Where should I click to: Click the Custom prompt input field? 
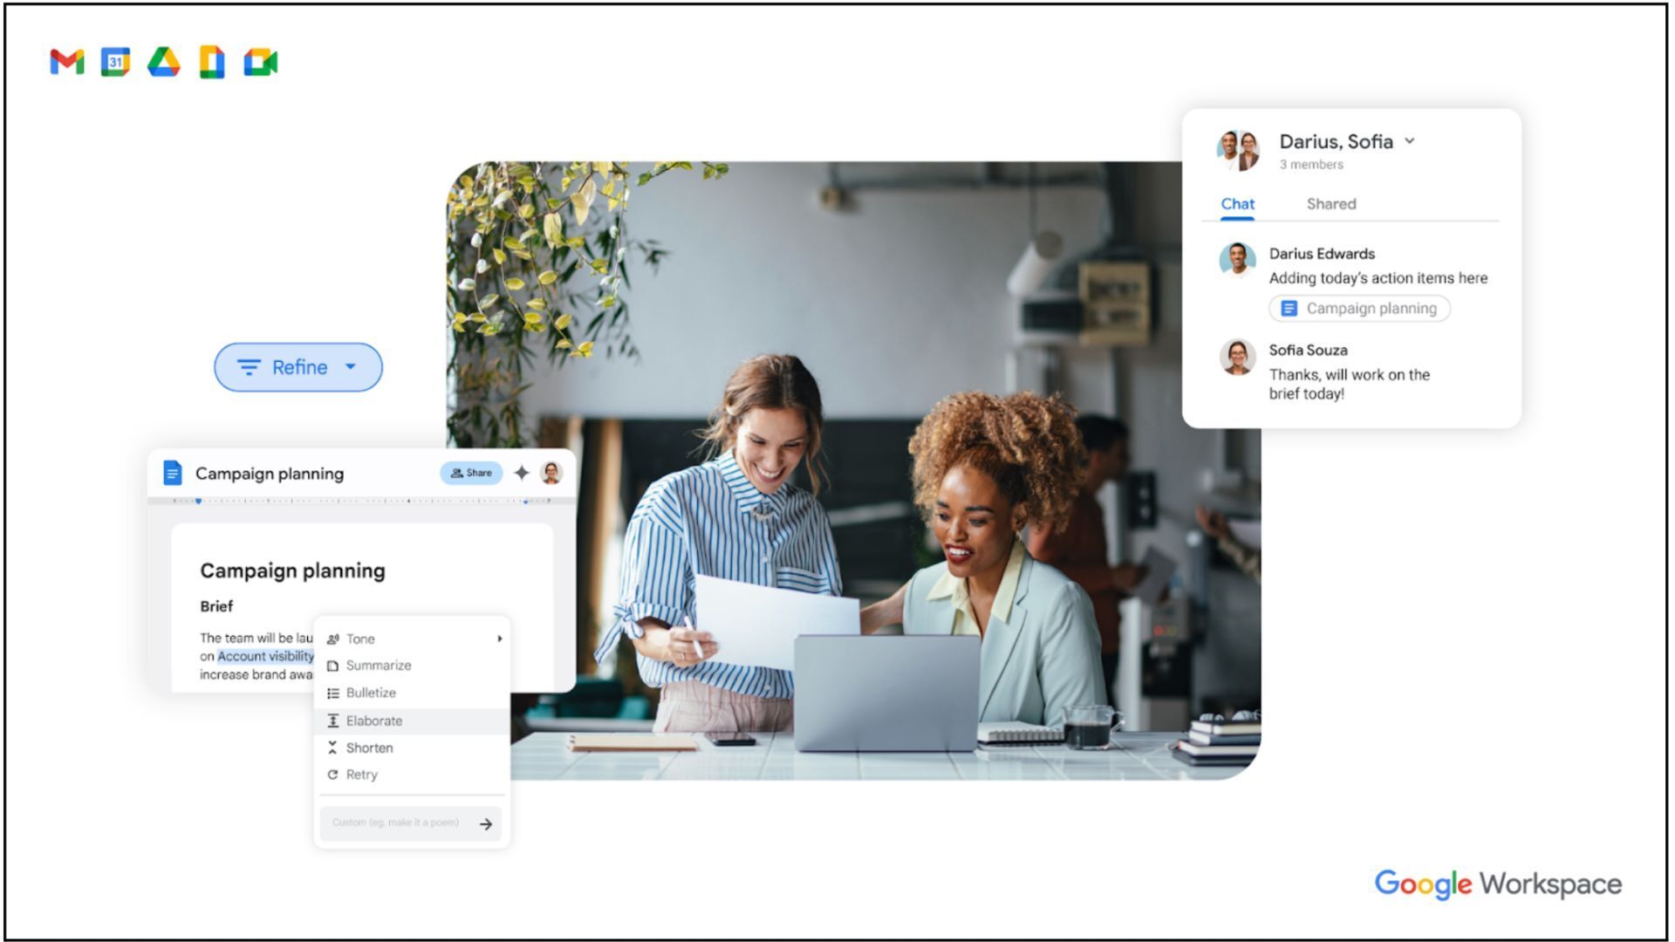click(395, 823)
